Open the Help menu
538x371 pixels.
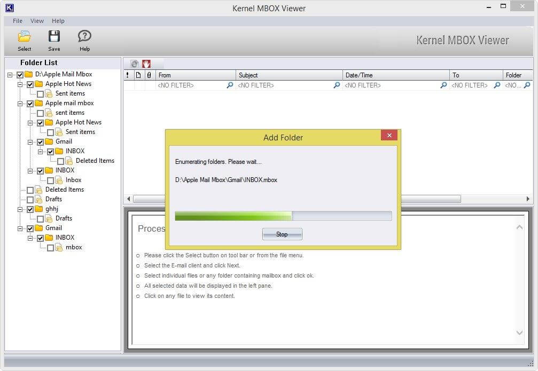(x=58, y=21)
